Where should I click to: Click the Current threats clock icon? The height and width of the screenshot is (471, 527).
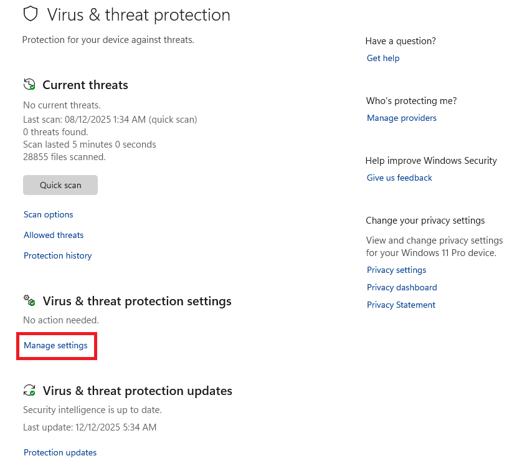[29, 85]
